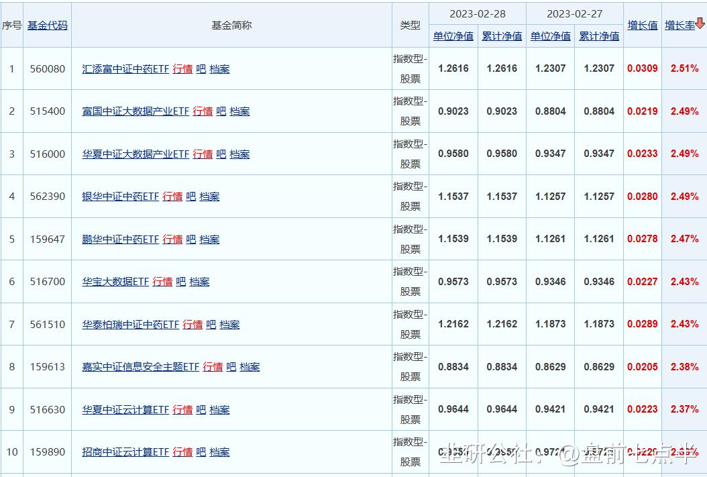Sort by 累计净值 under 2023-02-27
The width and height of the screenshot is (707, 477).
[x=599, y=36]
